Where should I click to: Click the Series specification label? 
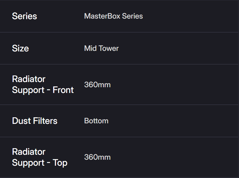point(24,16)
